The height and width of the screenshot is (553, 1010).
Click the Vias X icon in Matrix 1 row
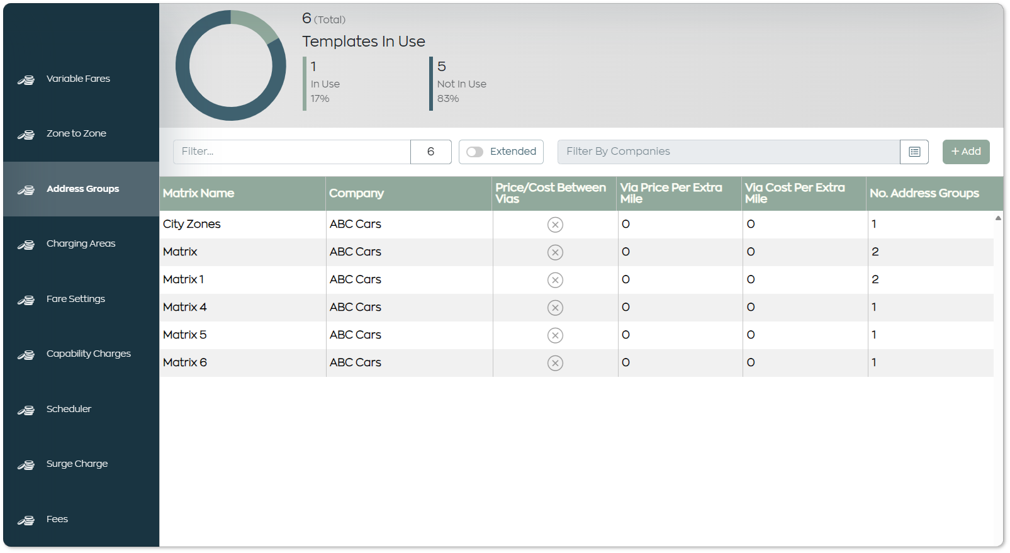click(x=555, y=280)
